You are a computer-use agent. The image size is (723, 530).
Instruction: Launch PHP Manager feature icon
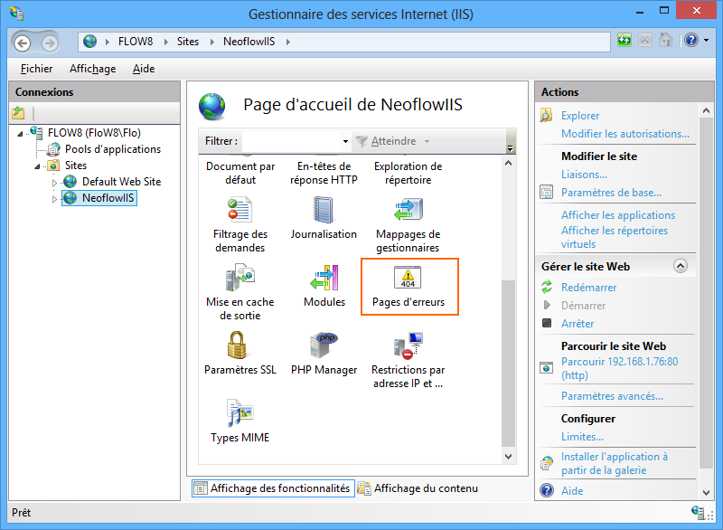click(x=324, y=345)
